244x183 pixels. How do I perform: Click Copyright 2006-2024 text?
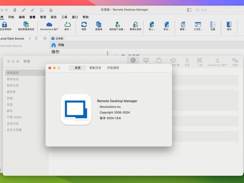pos(115,113)
